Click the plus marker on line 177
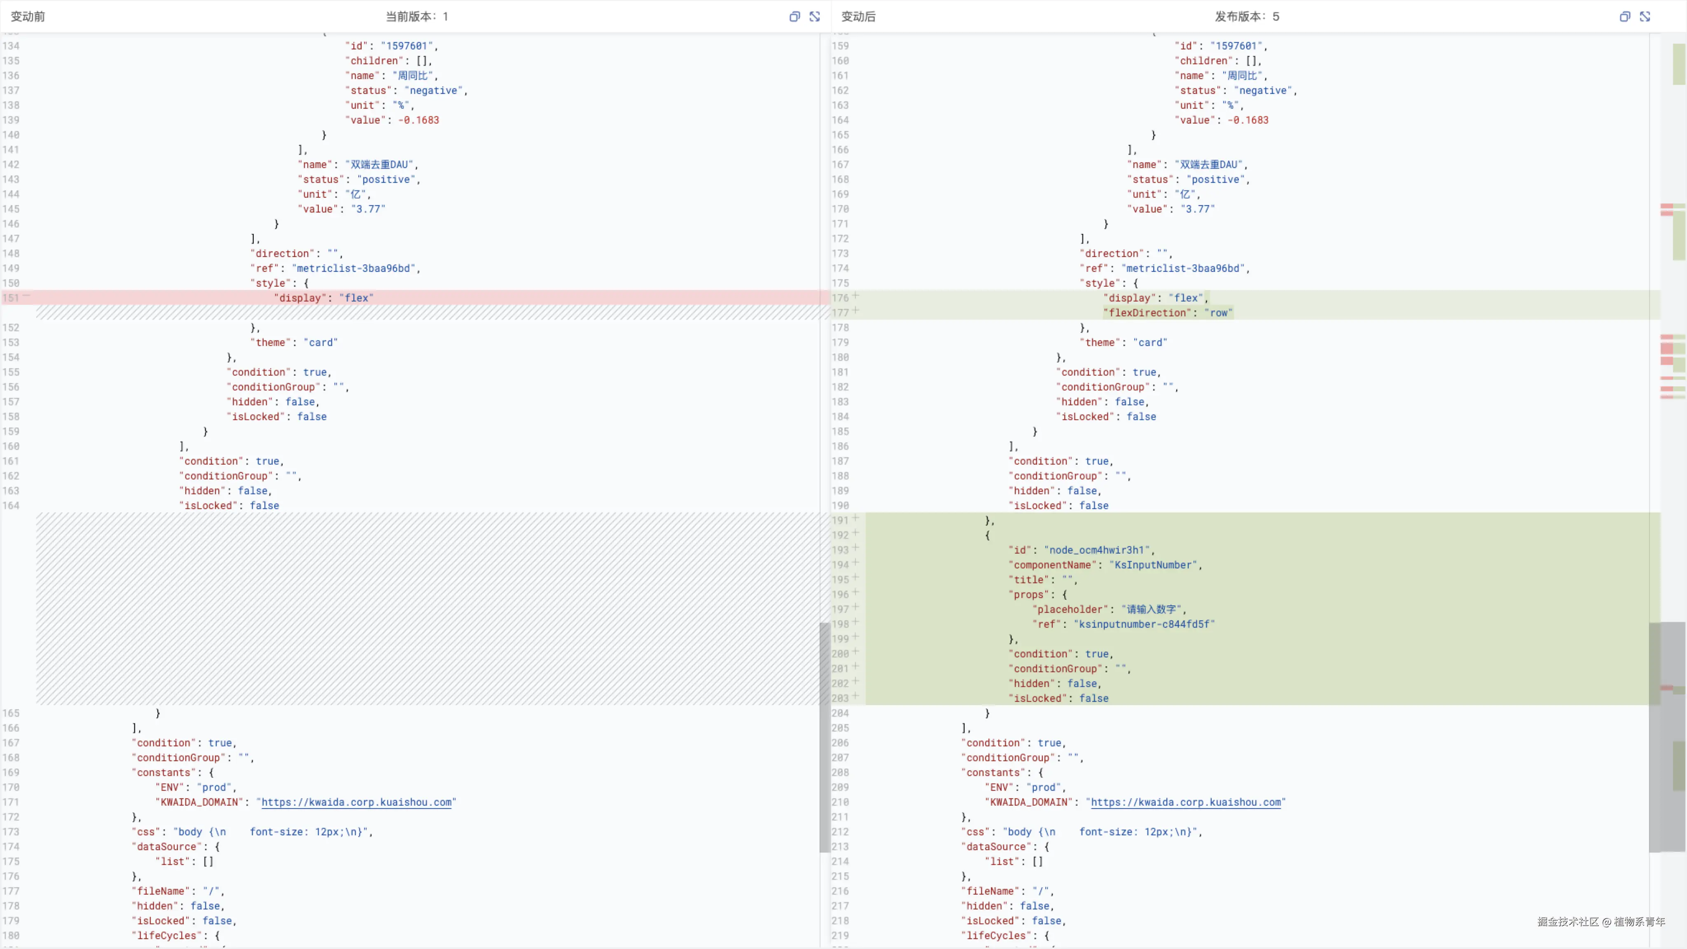This screenshot has height=949, width=1687. pos(855,311)
